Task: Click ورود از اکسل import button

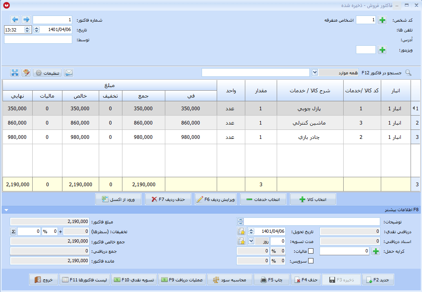Action: pyautogui.click(x=118, y=199)
